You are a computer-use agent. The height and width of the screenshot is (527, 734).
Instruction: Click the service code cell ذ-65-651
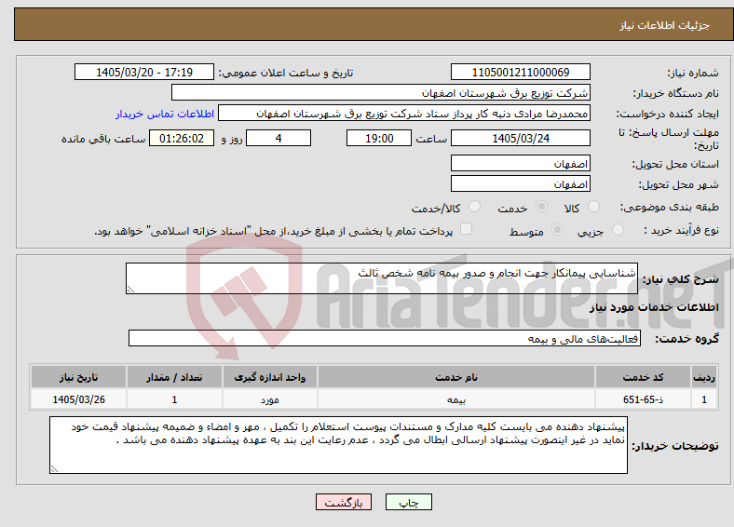tap(644, 399)
